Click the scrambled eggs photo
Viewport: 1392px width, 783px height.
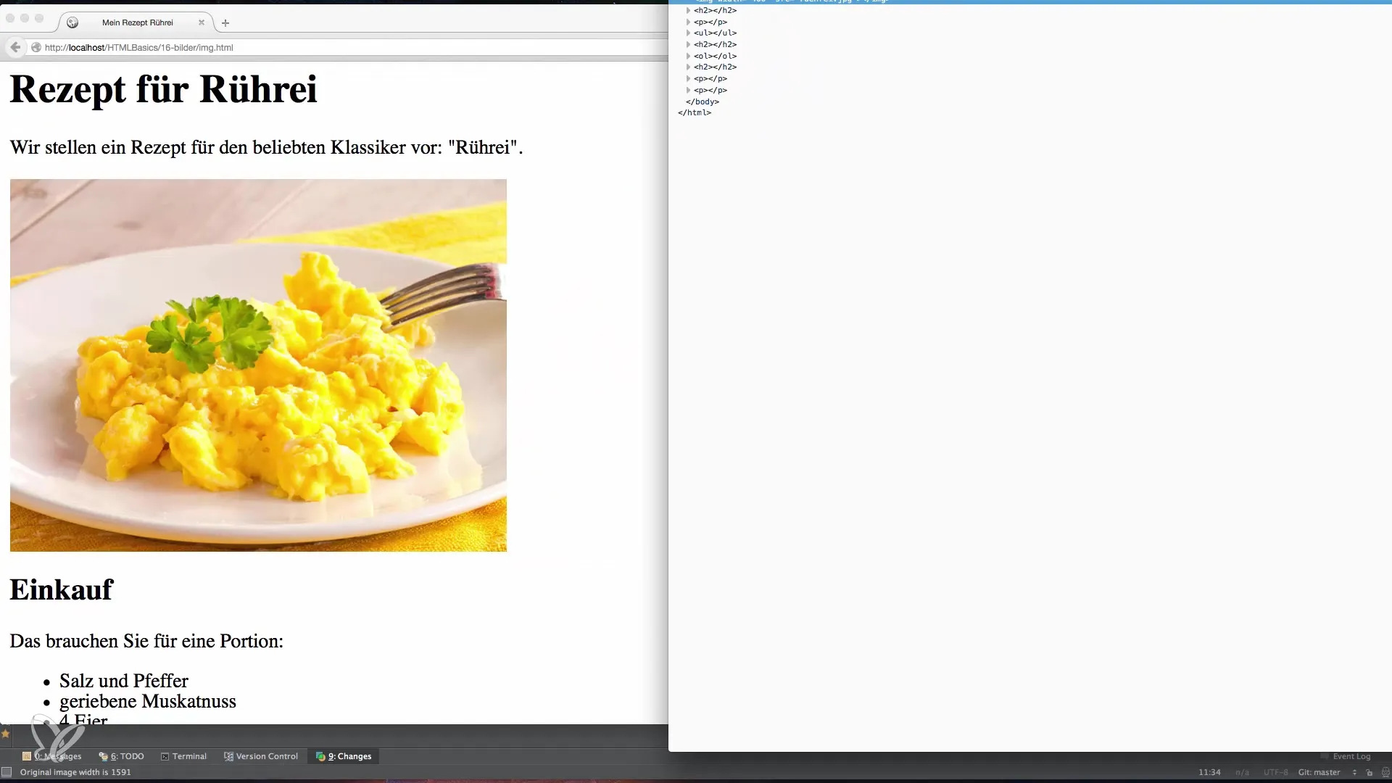[x=258, y=365]
